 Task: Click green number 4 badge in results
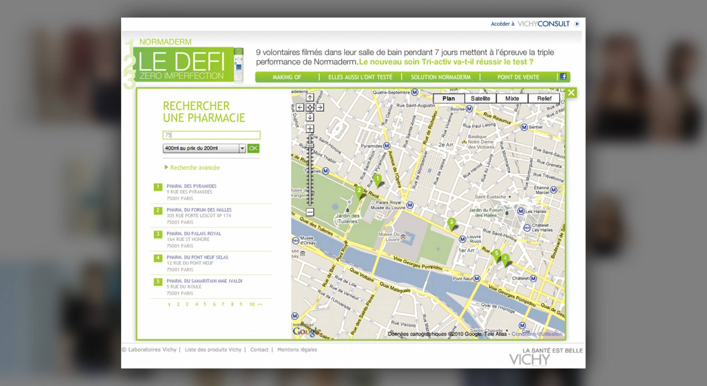[x=158, y=258]
